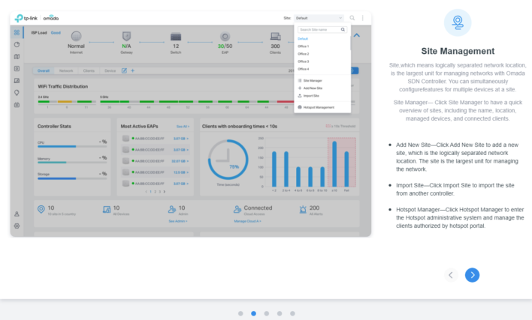The image size is (532, 320).
Task: Click the search magnifier icon in the header
Action: click(x=352, y=17)
